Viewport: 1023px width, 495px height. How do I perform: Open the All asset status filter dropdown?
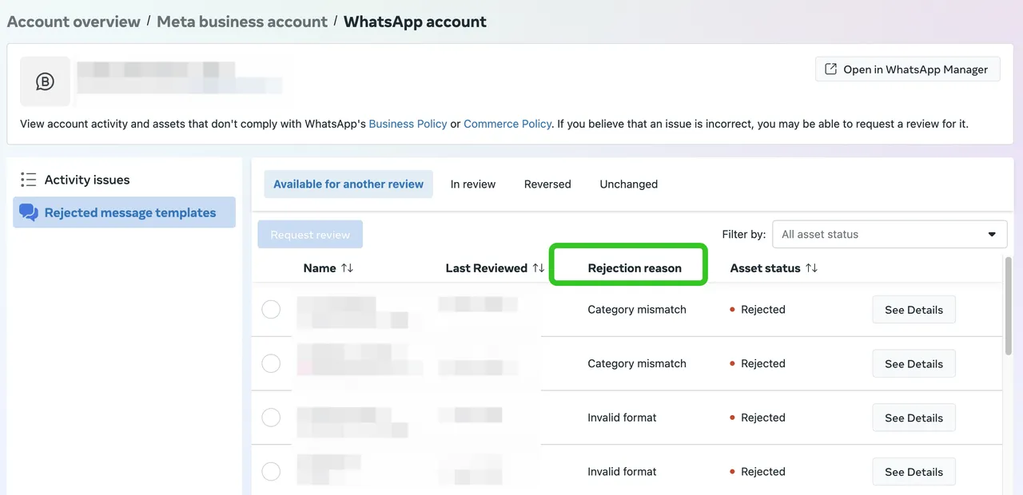pyautogui.click(x=889, y=235)
